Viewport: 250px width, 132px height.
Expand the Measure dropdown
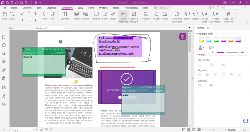pyautogui.click(x=146, y=21)
